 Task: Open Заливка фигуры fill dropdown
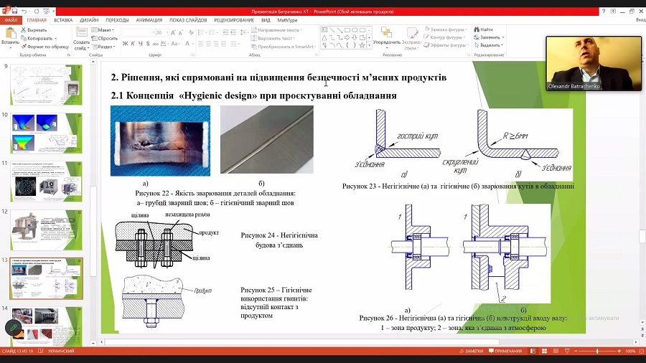coord(446,29)
